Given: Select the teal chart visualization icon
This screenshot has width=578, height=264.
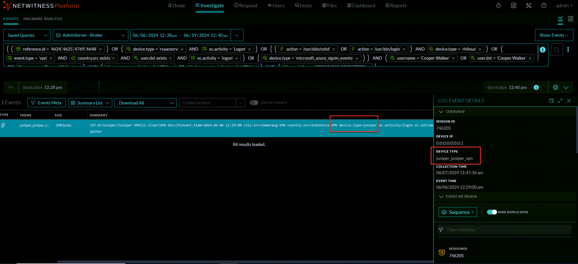Looking at the screenshot, I should pyautogui.click(x=560, y=19).
